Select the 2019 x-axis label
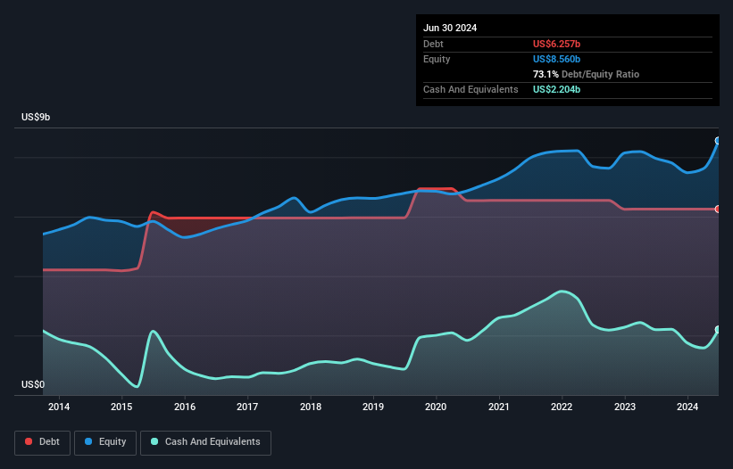Image resolution: width=733 pixels, height=469 pixels. (373, 407)
